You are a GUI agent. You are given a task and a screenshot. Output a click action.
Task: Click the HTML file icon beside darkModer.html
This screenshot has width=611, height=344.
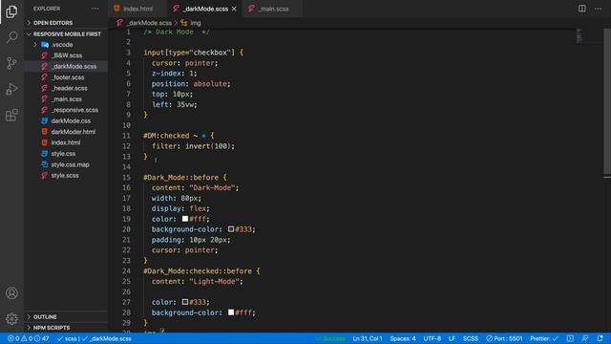tap(45, 132)
